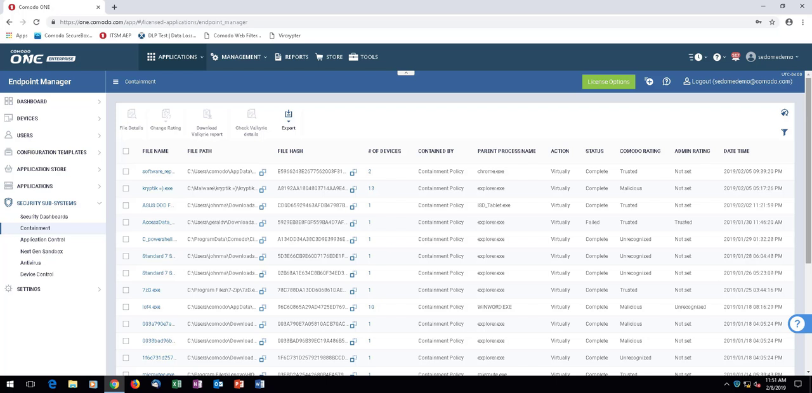812x393 pixels.
Task: Select the 7zG.exe row checkbox
Action: pos(126,290)
